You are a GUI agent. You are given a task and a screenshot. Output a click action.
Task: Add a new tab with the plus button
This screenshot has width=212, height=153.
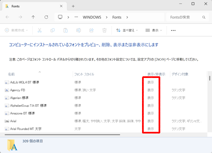[73, 6]
